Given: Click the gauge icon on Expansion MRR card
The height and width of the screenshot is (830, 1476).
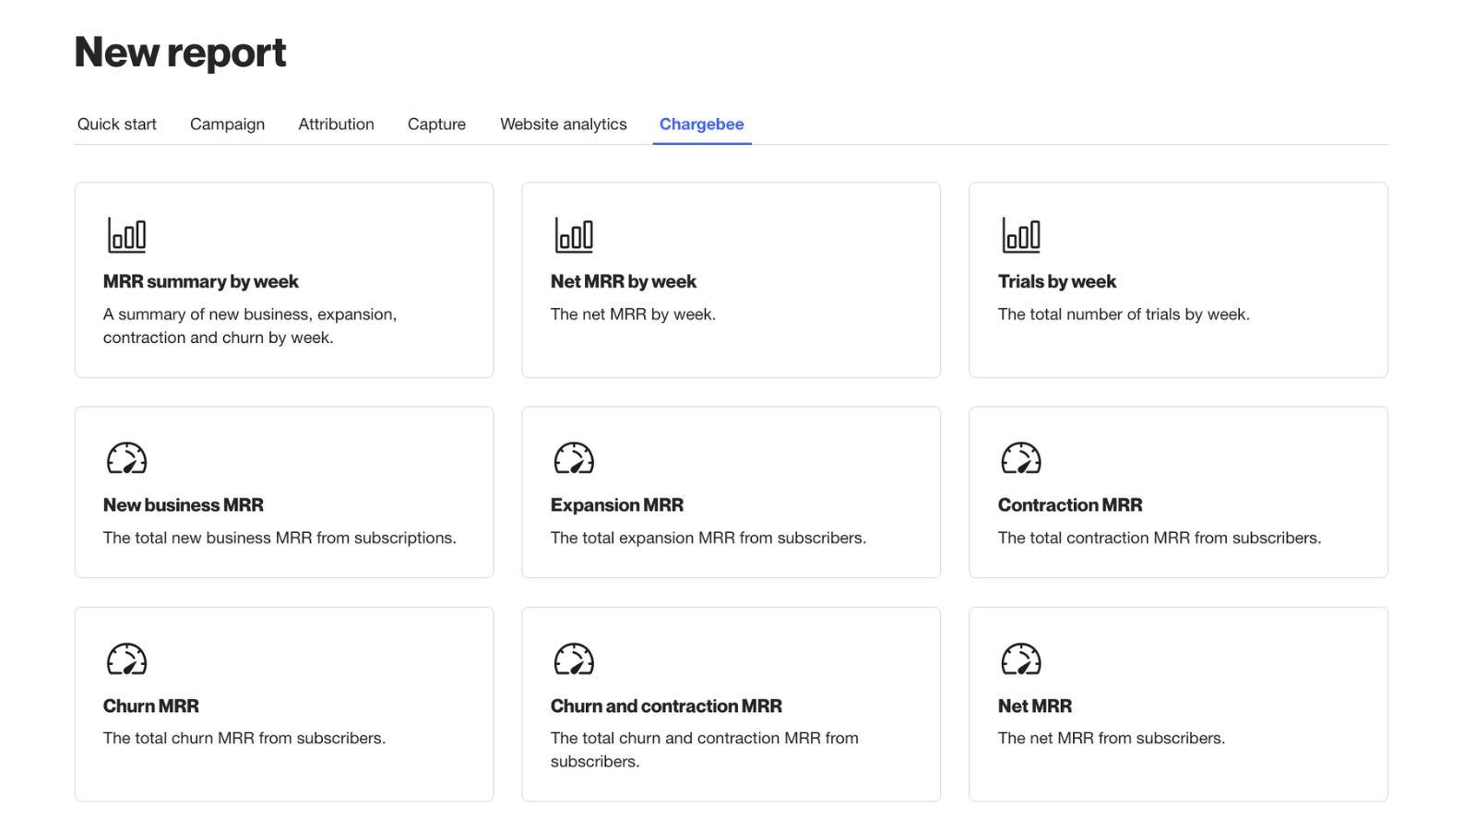Looking at the screenshot, I should pyautogui.click(x=574, y=458).
